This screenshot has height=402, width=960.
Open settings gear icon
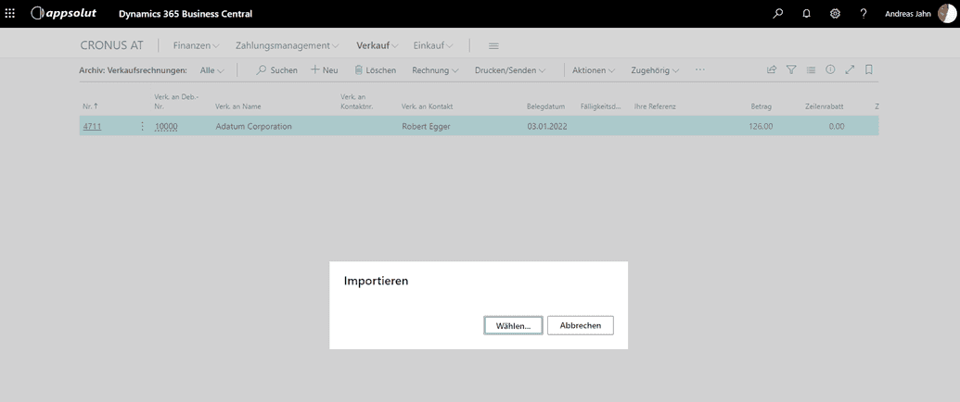click(835, 14)
